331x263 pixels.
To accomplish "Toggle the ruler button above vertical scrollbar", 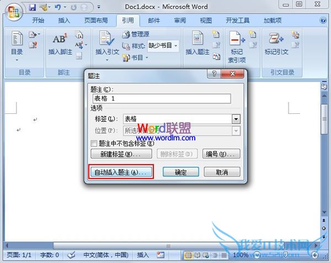I will [x=324, y=82].
